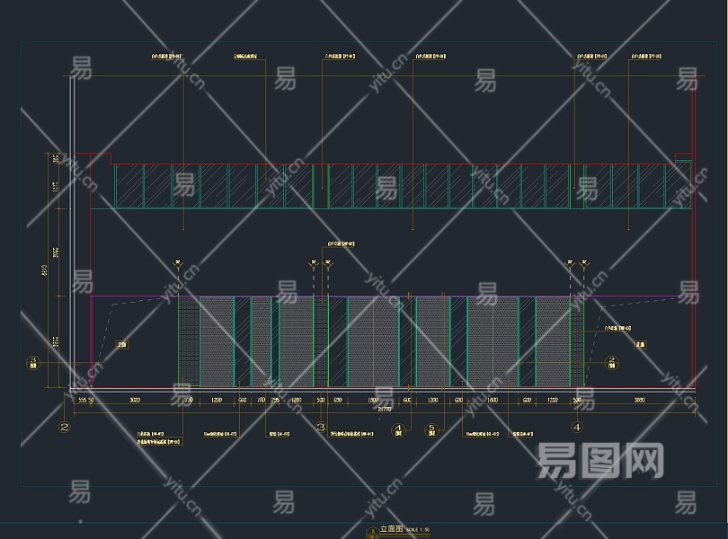Image resolution: width=728 pixels, height=539 pixels.
Task: Click the 555 dimension text
Action: tap(83, 400)
